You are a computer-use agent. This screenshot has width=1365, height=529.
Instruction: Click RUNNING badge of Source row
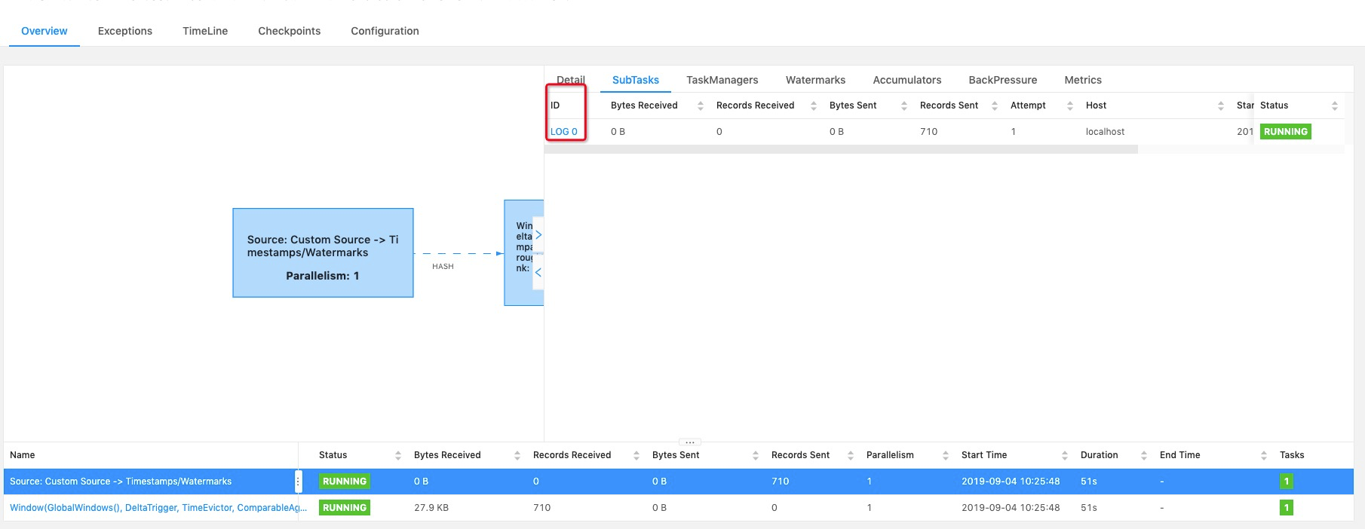click(345, 482)
